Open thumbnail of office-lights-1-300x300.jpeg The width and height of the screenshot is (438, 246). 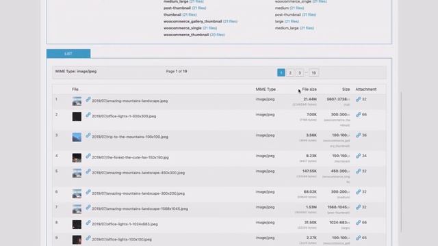pyautogui.click(x=77, y=116)
